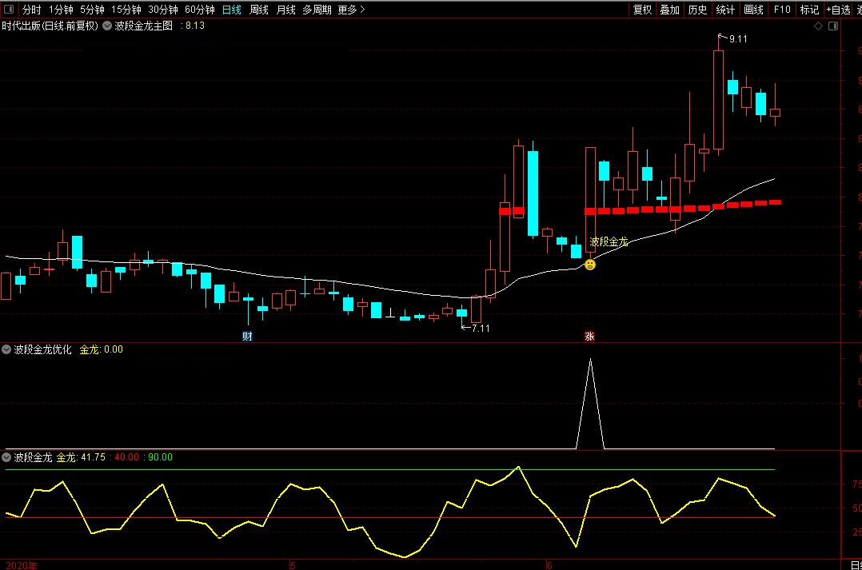The image size is (862, 570).
Task: Click the 标记 mark button
Action: [809, 10]
